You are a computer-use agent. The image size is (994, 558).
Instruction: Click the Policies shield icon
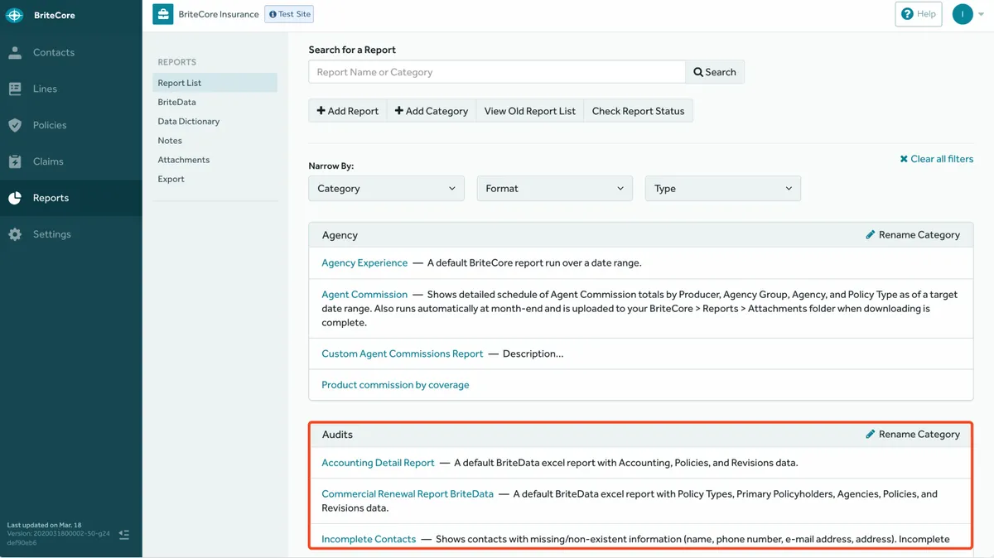15,125
